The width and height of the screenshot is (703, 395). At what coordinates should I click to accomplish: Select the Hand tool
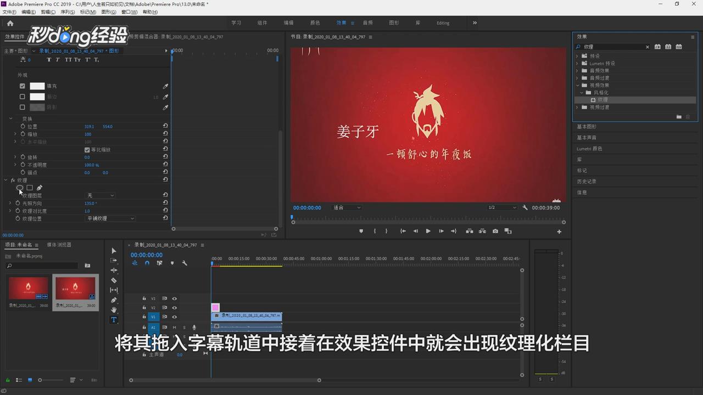114,310
